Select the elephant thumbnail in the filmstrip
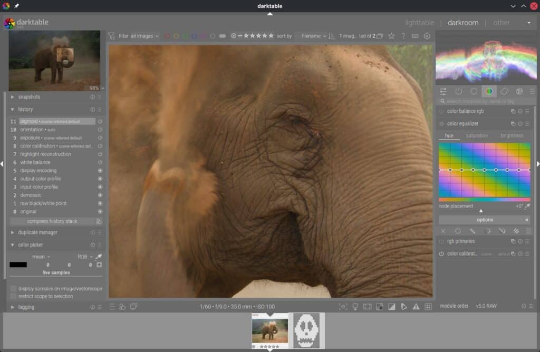The height and width of the screenshot is (352, 540). 271,329
